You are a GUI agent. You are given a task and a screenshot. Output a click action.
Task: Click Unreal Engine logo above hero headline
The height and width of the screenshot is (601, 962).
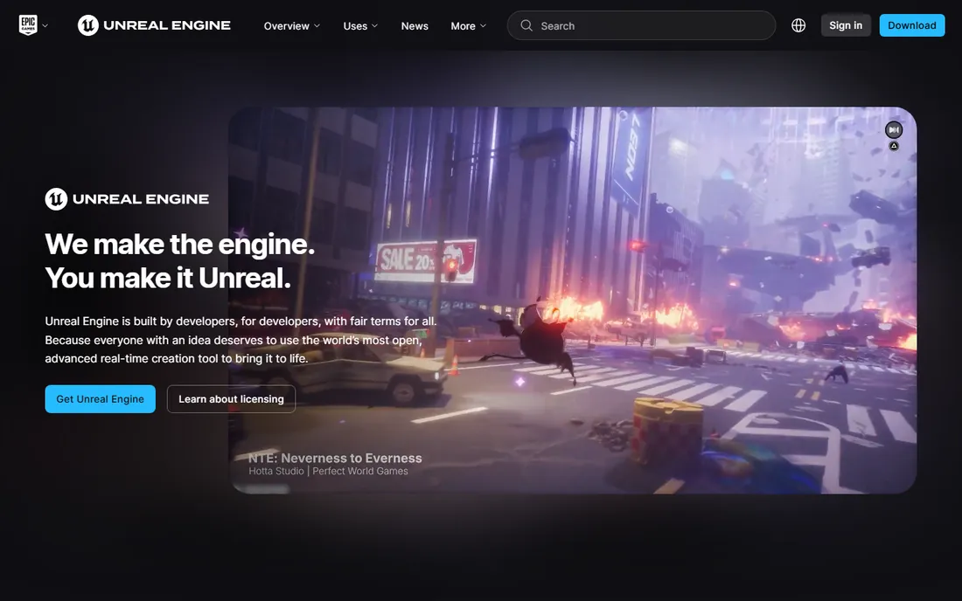pos(127,199)
